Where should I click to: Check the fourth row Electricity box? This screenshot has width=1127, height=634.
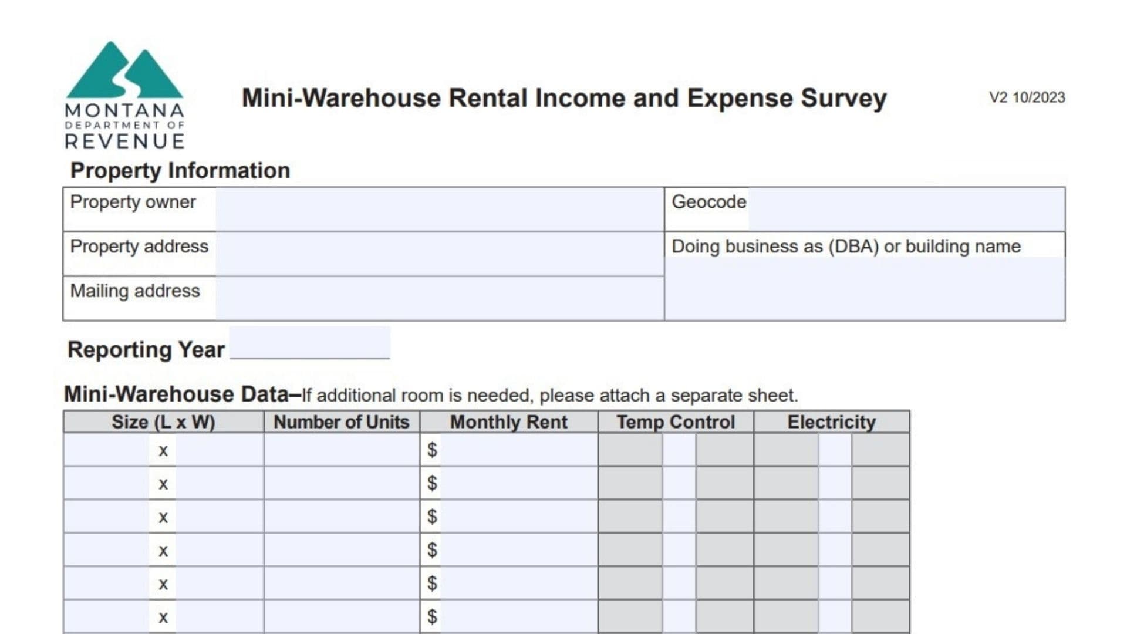835,550
